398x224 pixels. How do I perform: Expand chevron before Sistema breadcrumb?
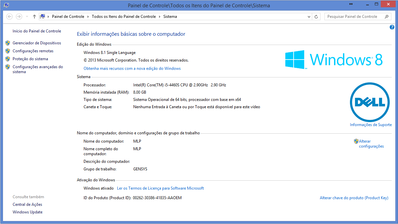click(x=159, y=17)
